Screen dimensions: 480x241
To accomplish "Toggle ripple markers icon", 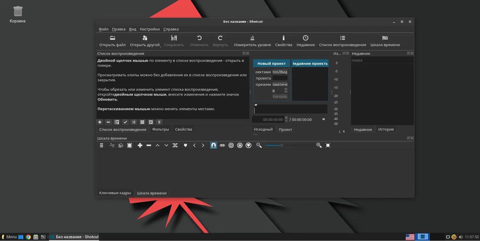I will tap(249, 145).
